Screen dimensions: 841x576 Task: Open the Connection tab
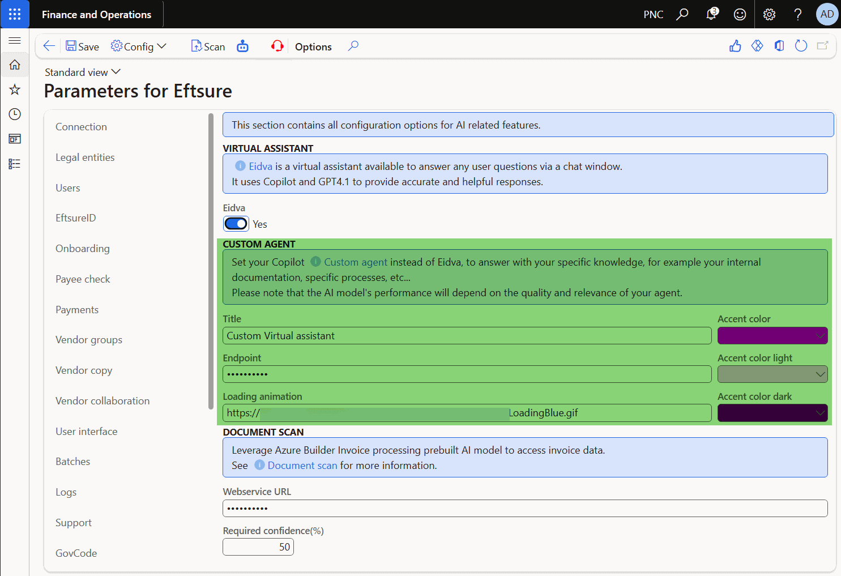coord(81,127)
